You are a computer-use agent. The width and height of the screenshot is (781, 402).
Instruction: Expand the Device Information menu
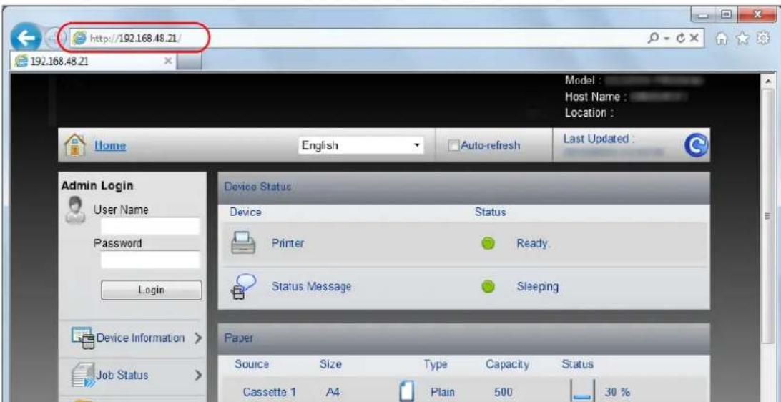pos(132,338)
